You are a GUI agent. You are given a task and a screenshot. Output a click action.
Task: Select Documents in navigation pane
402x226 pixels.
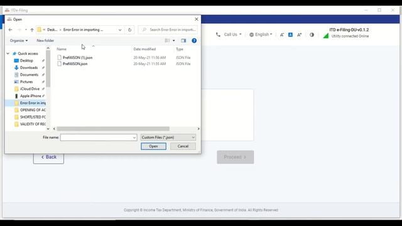[x=29, y=75]
